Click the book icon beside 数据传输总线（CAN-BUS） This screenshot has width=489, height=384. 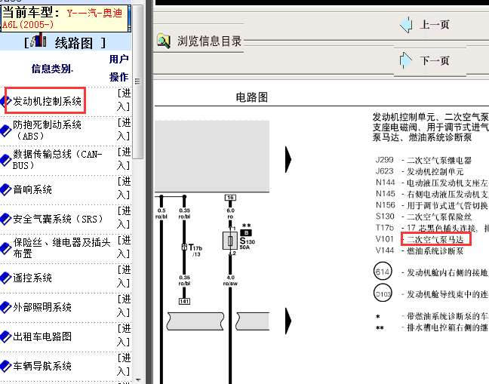pyautogui.click(x=5, y=160)
